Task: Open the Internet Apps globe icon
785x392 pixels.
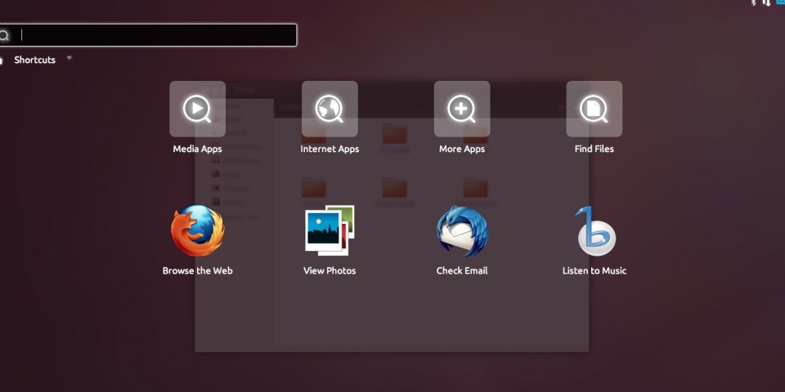Action: [x=330, y=109]
